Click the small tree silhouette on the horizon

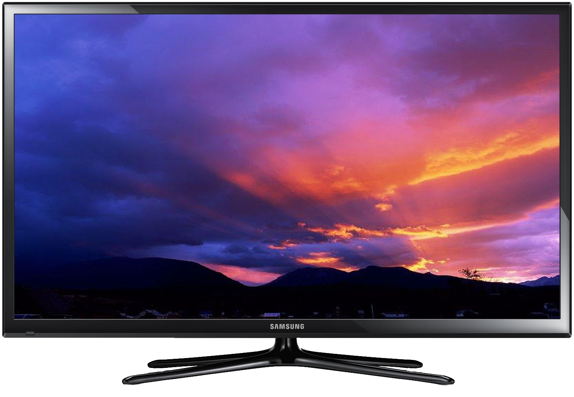(x=470, y=273)
